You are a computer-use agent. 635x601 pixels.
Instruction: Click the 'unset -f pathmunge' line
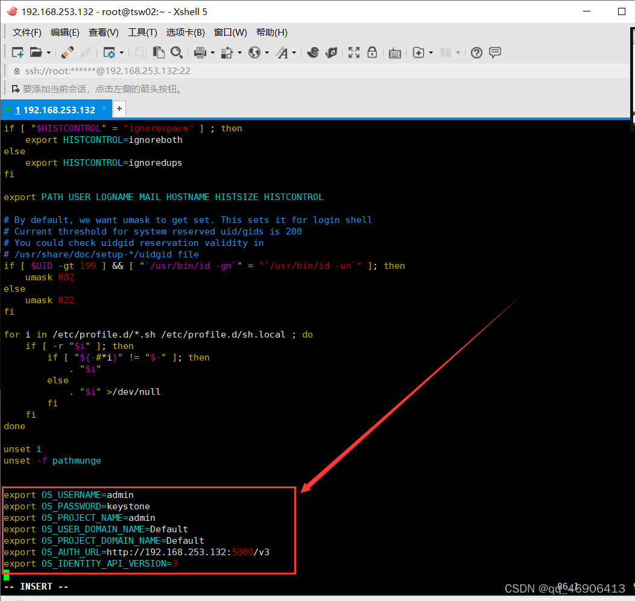tap(52, 460)
